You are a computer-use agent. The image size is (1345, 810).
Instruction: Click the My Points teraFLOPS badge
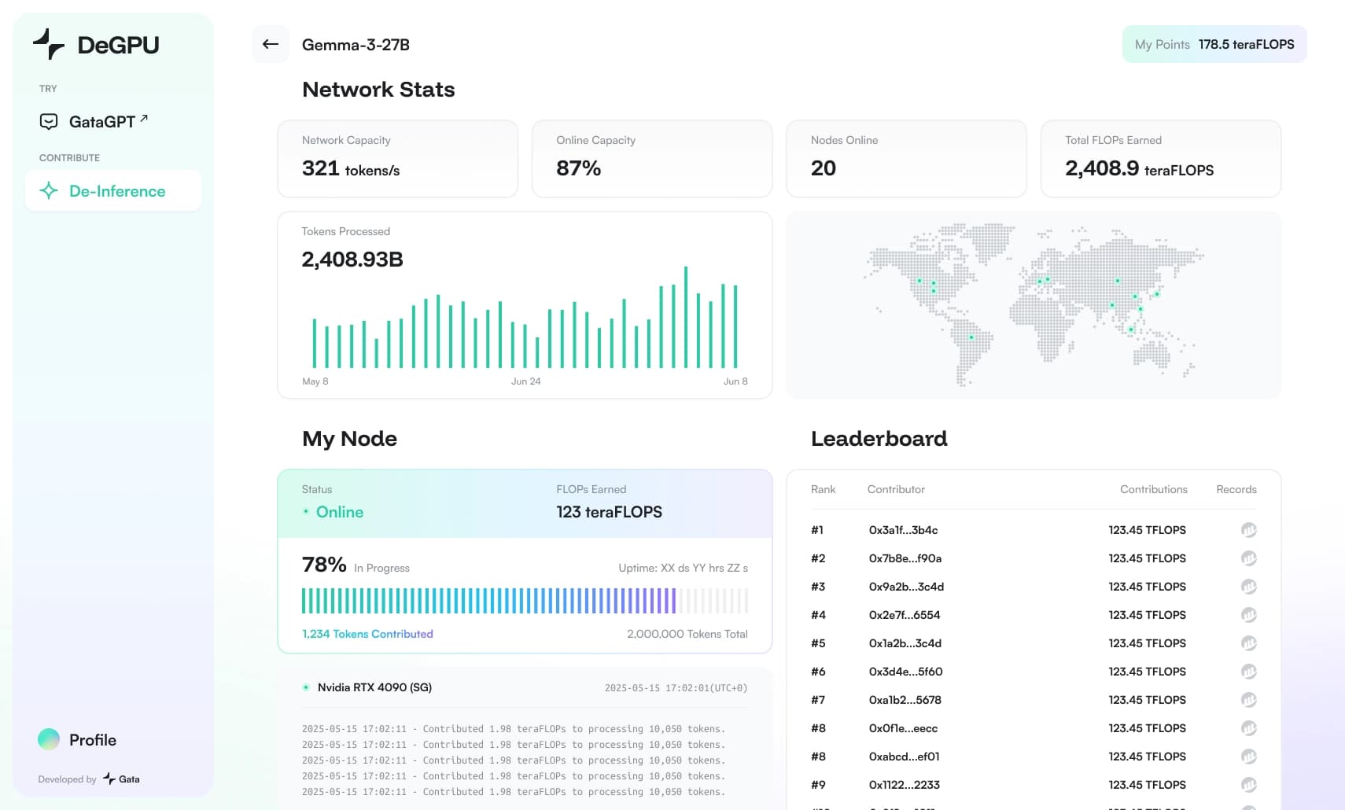point(1214,44)
